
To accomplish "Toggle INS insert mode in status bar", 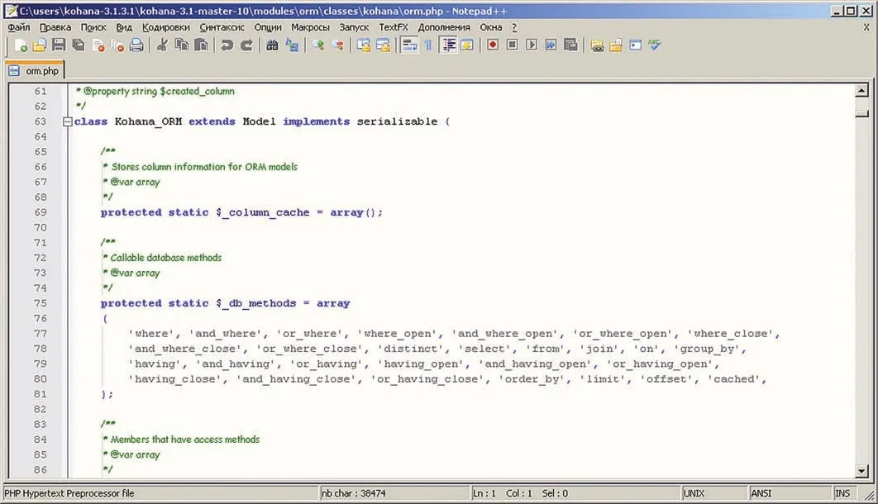I will 842,493.
